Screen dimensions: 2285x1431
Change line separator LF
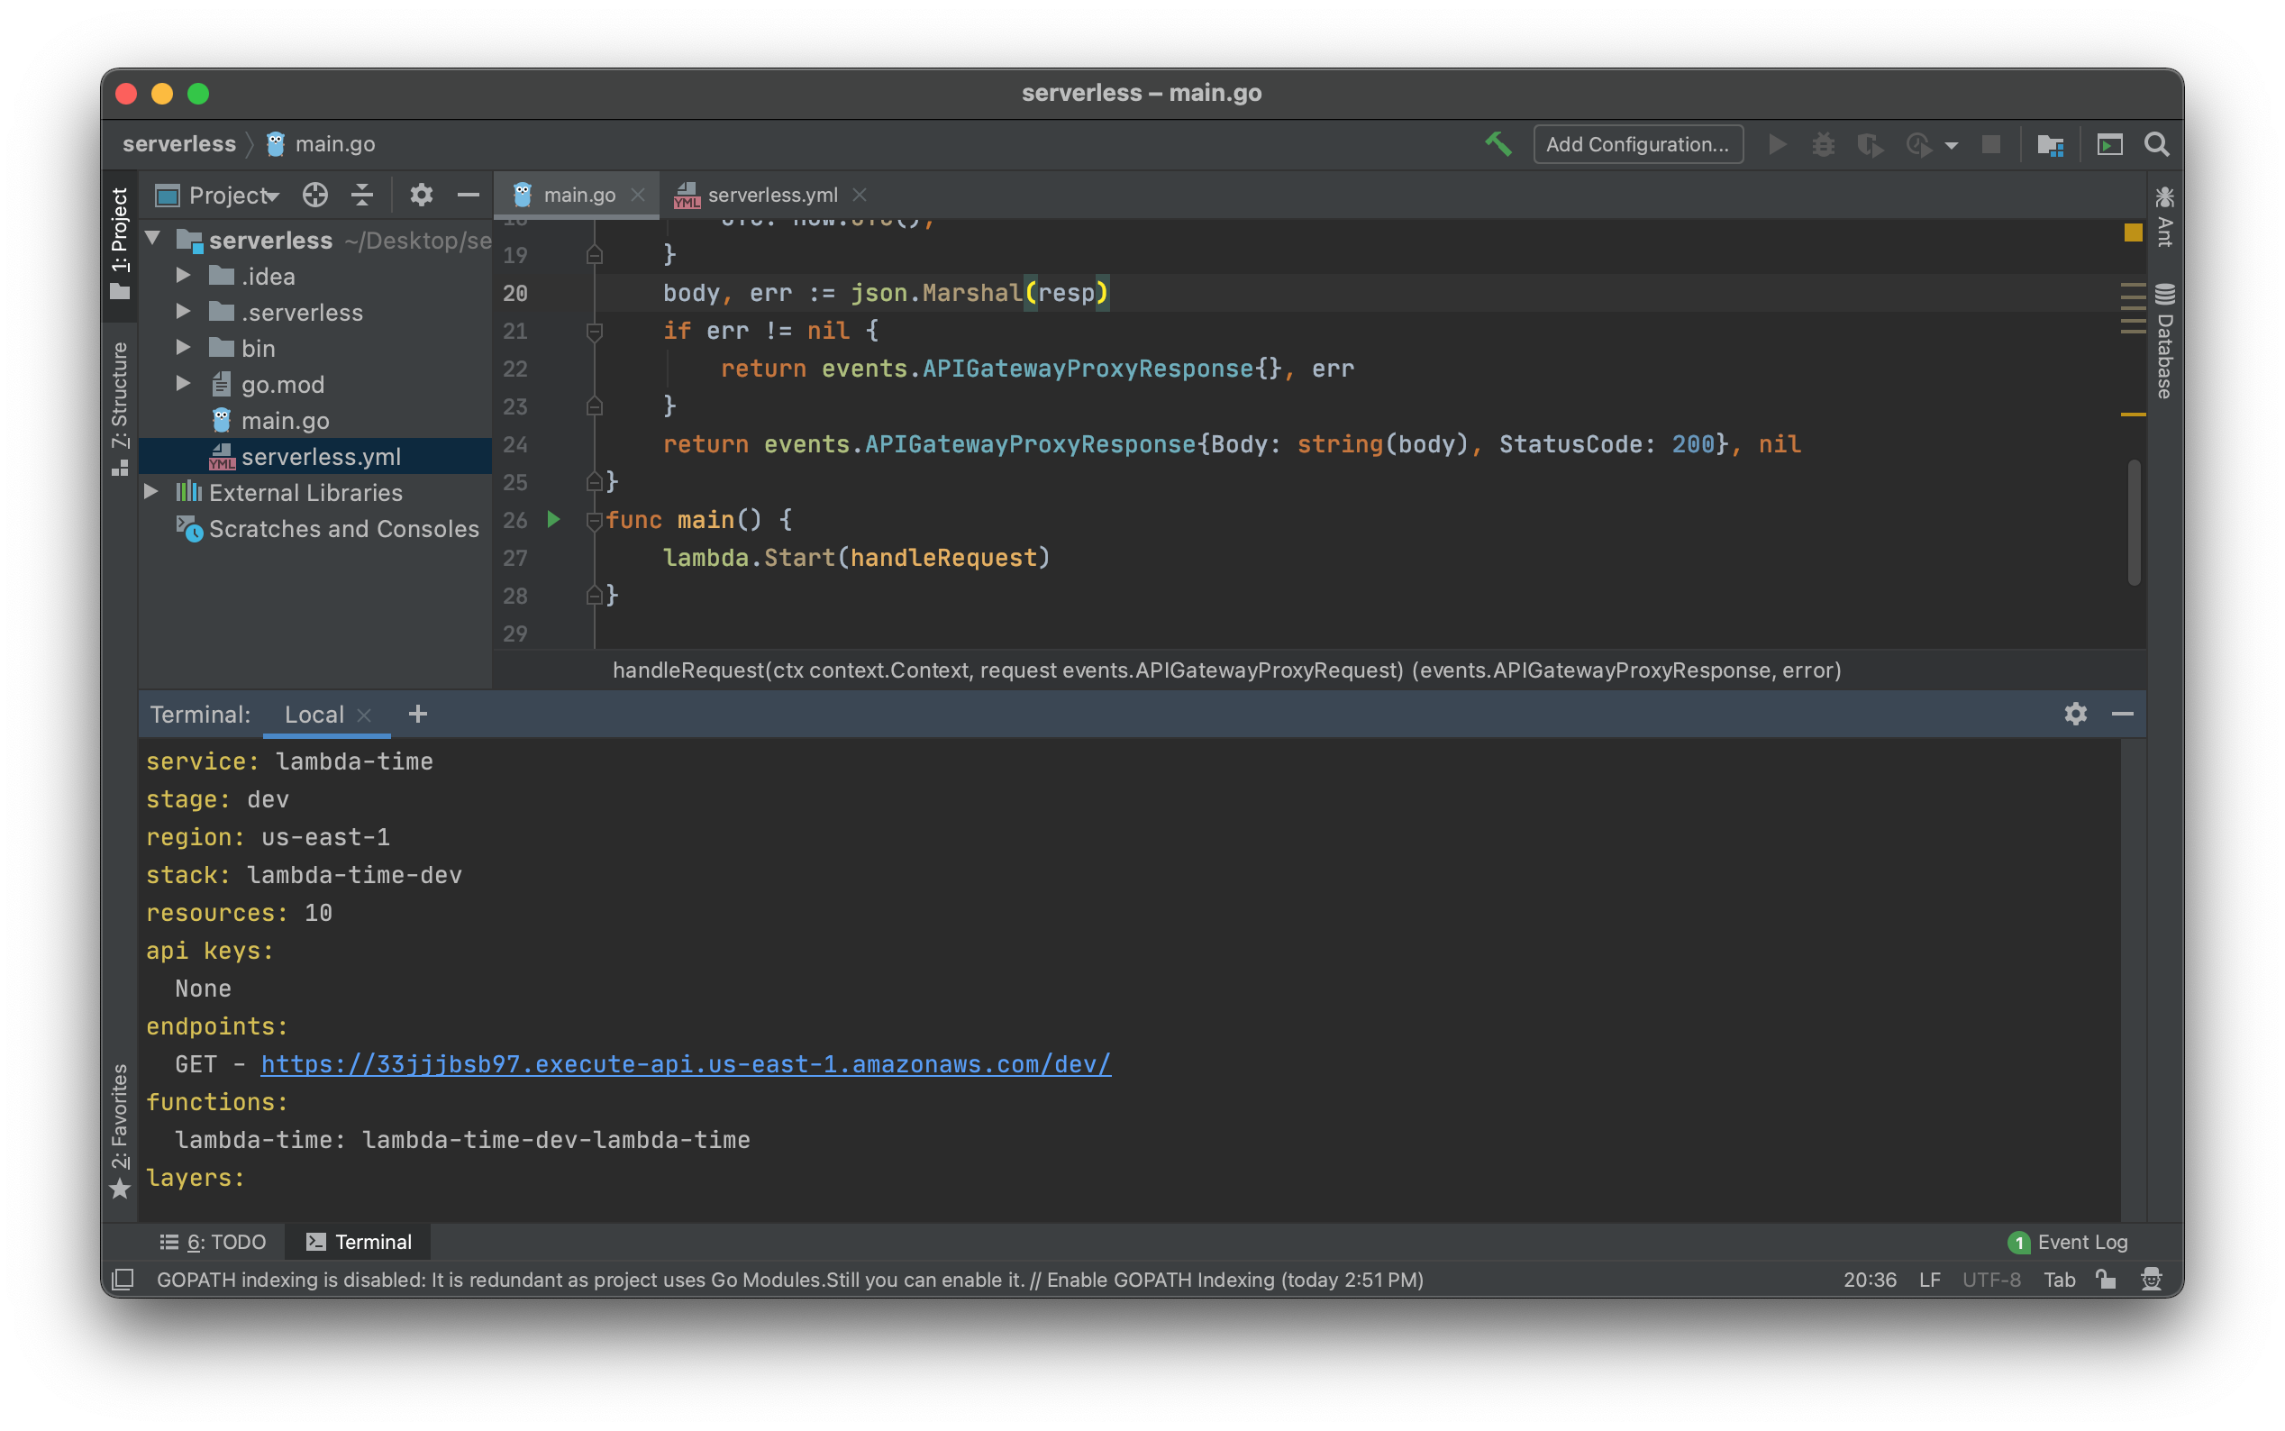[x=1930, y=1280]
